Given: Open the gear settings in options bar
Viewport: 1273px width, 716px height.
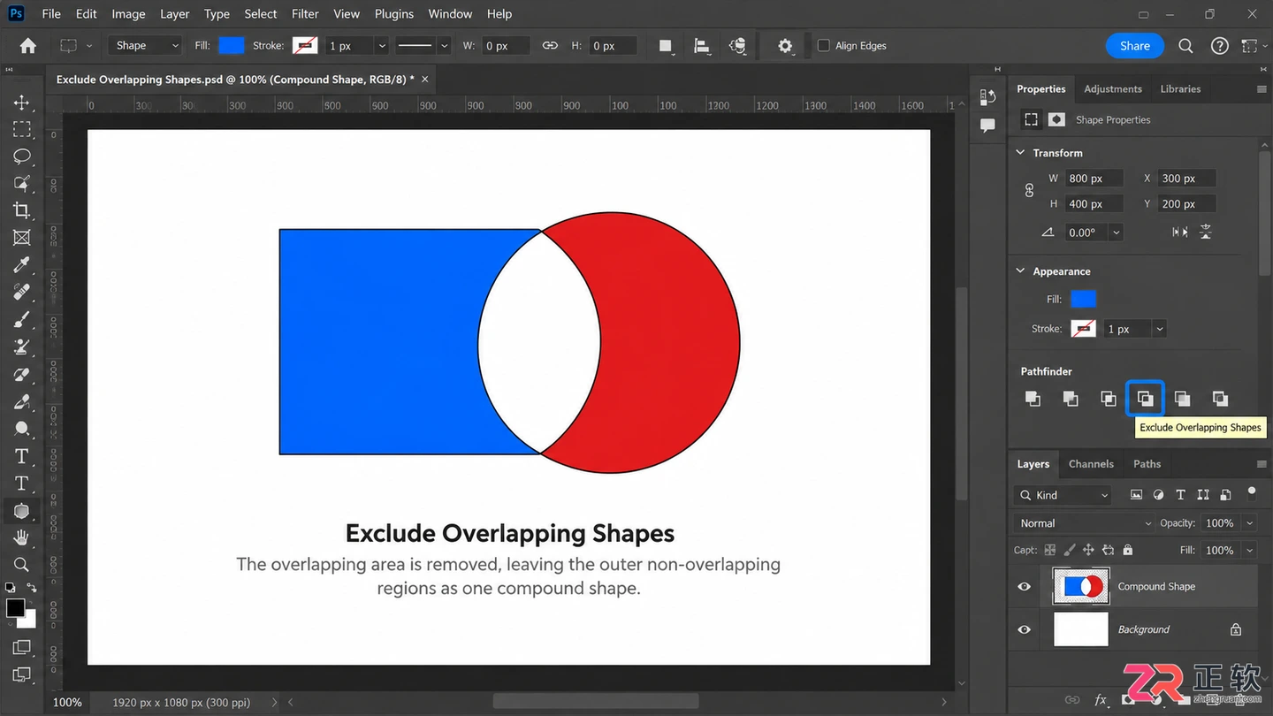Looking at the screenshot, I should coord(785,46).
